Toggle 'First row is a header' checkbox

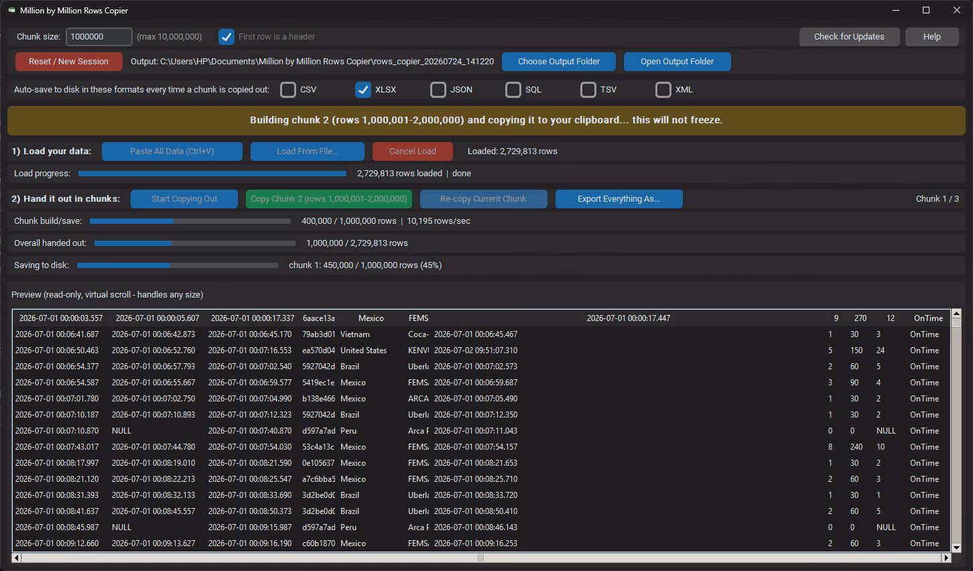[226, 37]
